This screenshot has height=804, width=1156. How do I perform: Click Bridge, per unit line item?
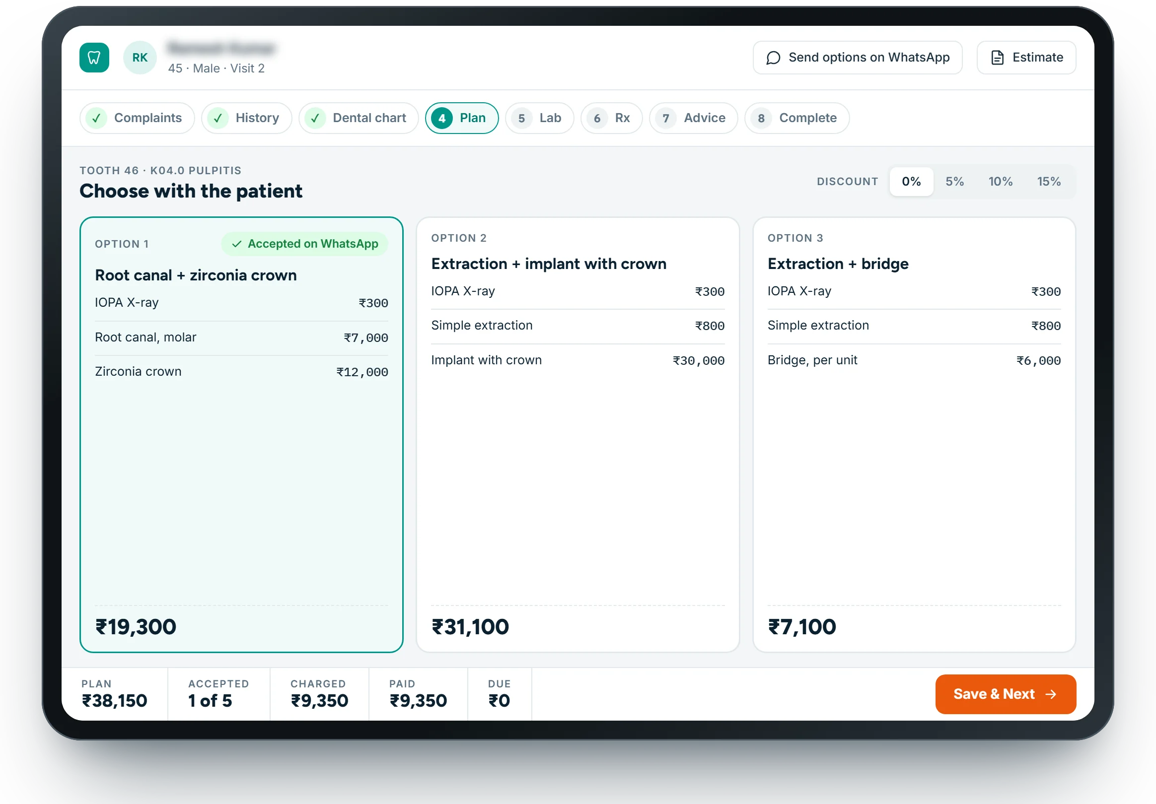[x=914, y=360]
